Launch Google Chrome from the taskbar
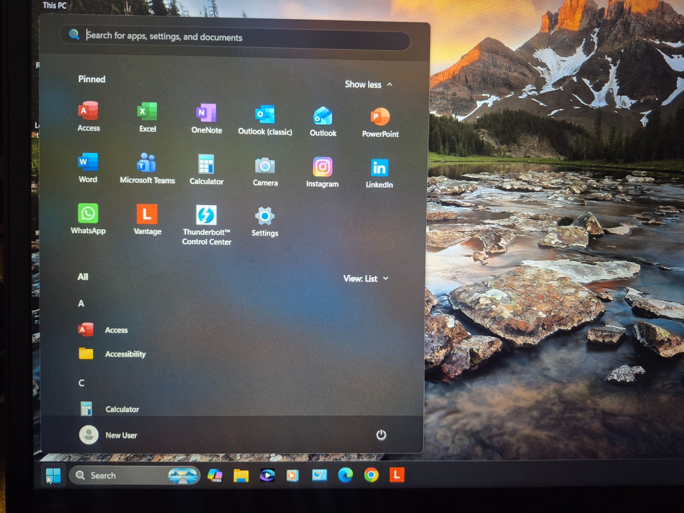 click(x=371, y=475)
